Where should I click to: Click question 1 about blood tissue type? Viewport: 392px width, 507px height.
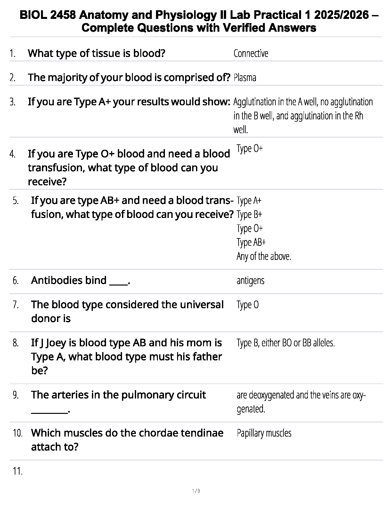96,53
